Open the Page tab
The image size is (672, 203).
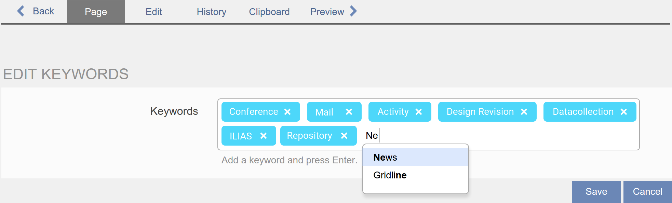96,12
